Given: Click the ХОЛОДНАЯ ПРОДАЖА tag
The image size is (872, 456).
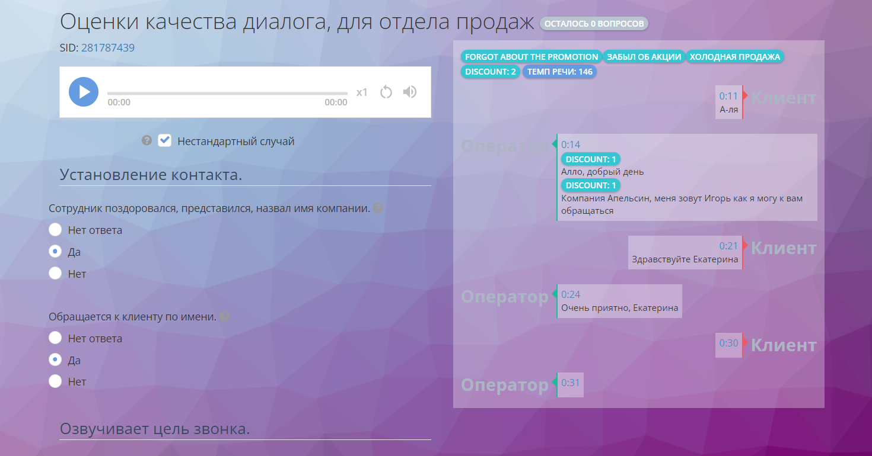Looking at the screenshot, I should pyautogui.click(x=735, y=57).
